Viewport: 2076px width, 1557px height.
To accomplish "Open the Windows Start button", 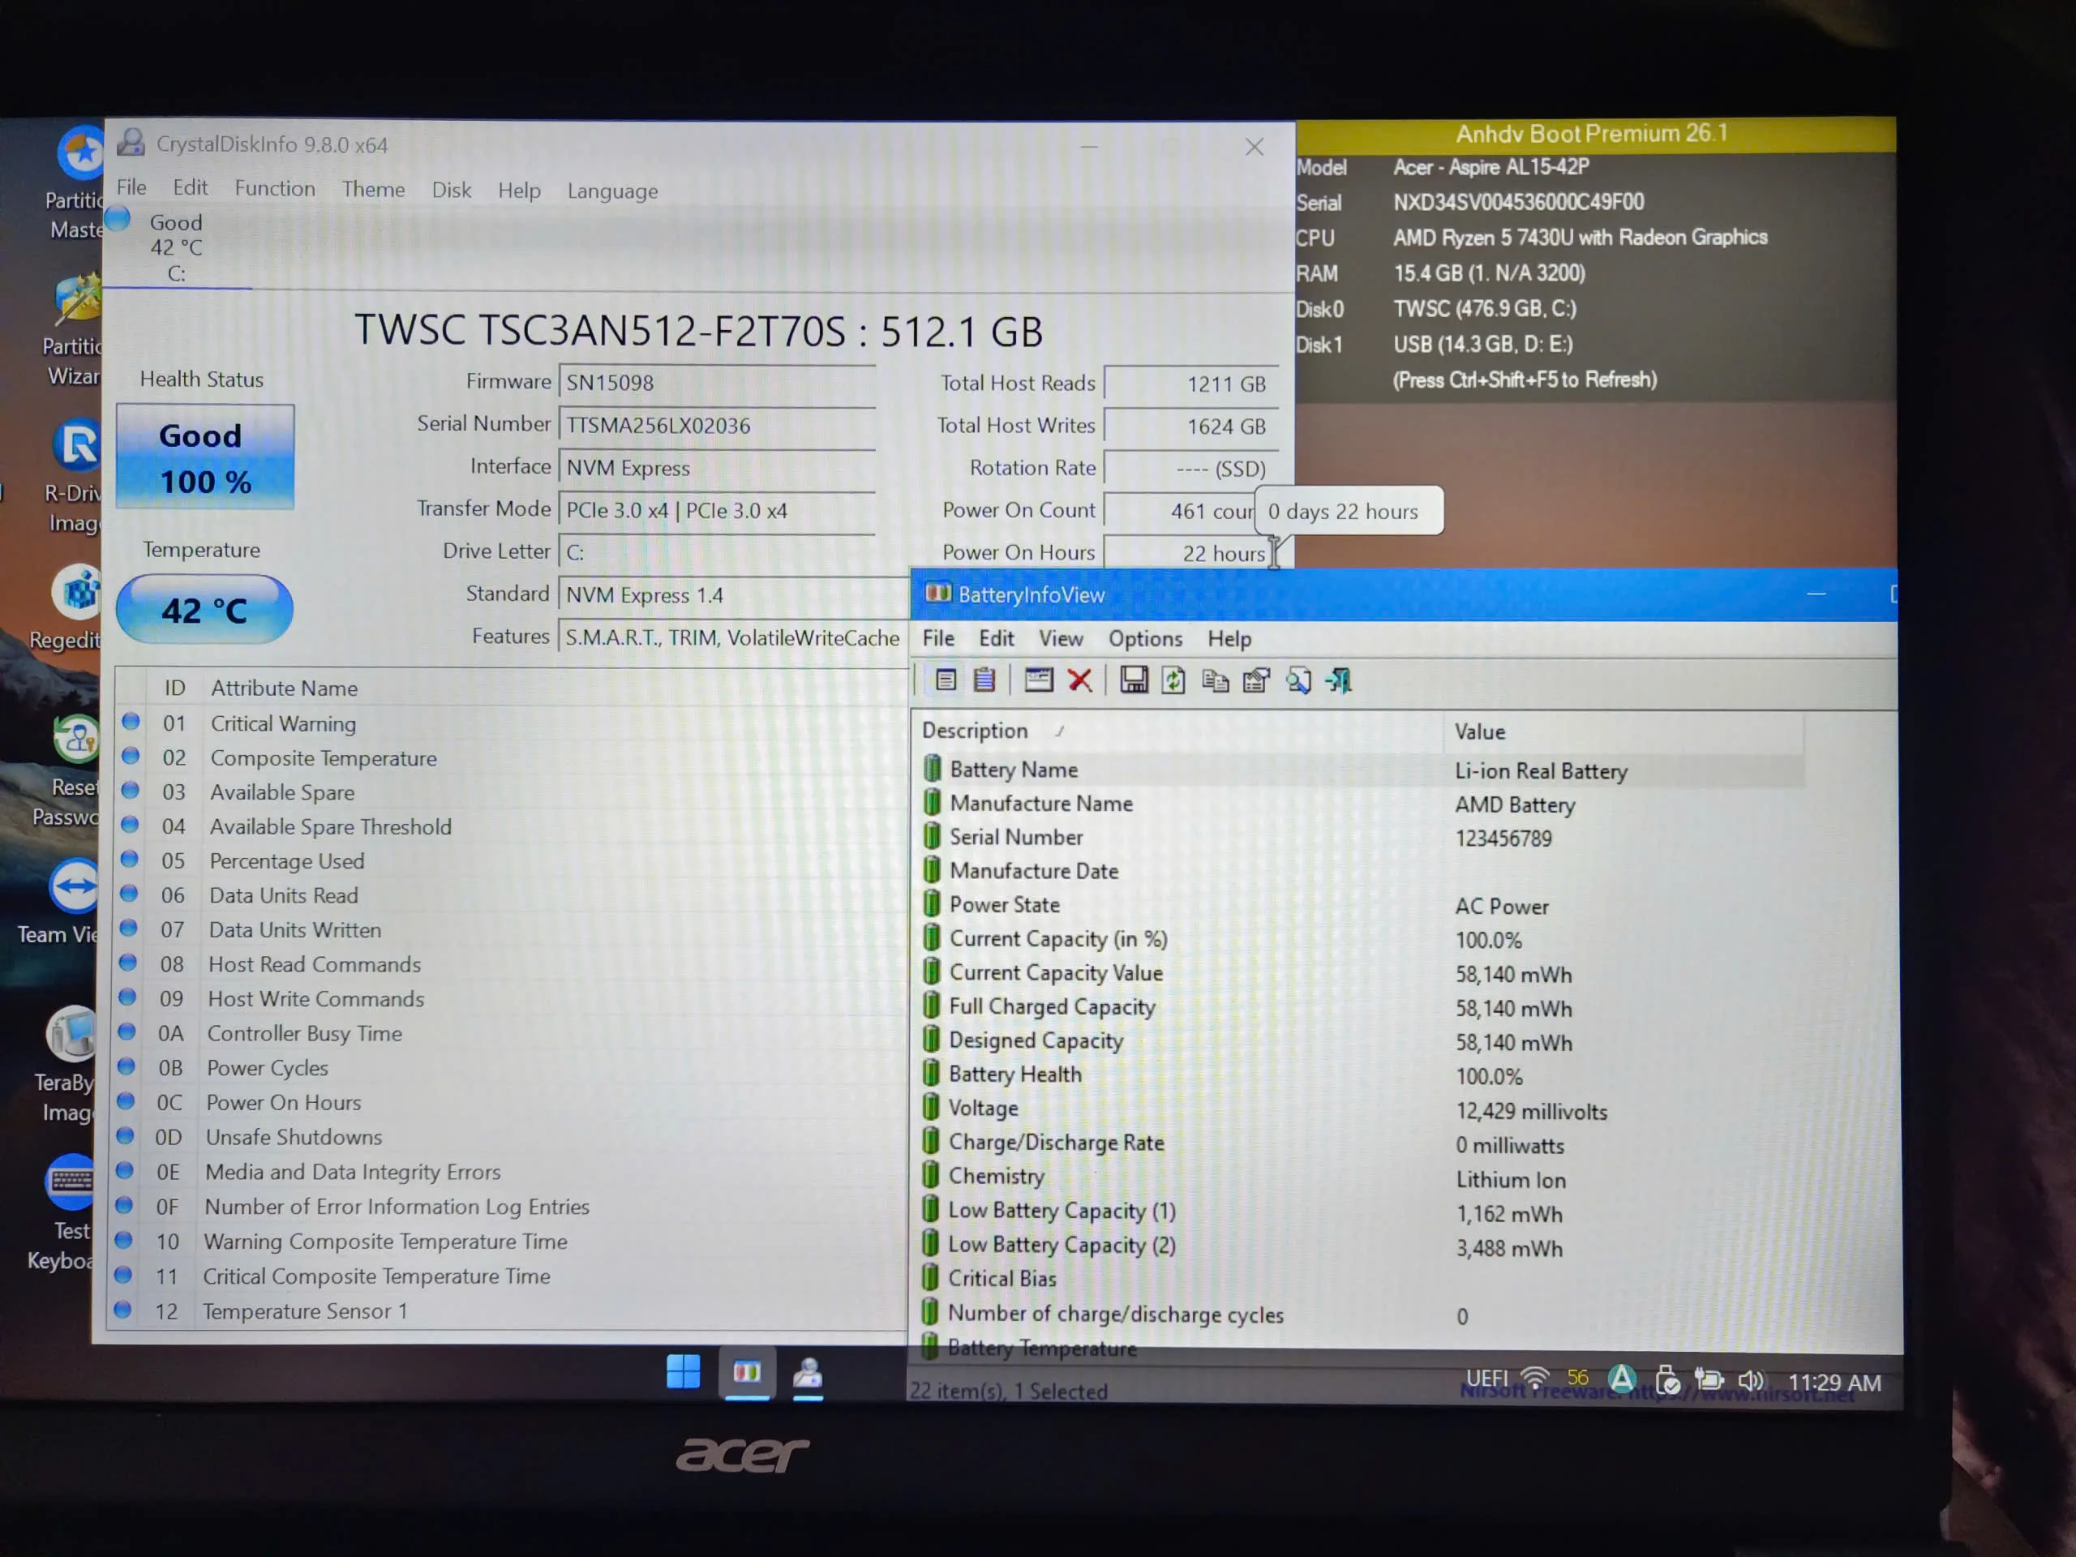I will coord(684,1371).
